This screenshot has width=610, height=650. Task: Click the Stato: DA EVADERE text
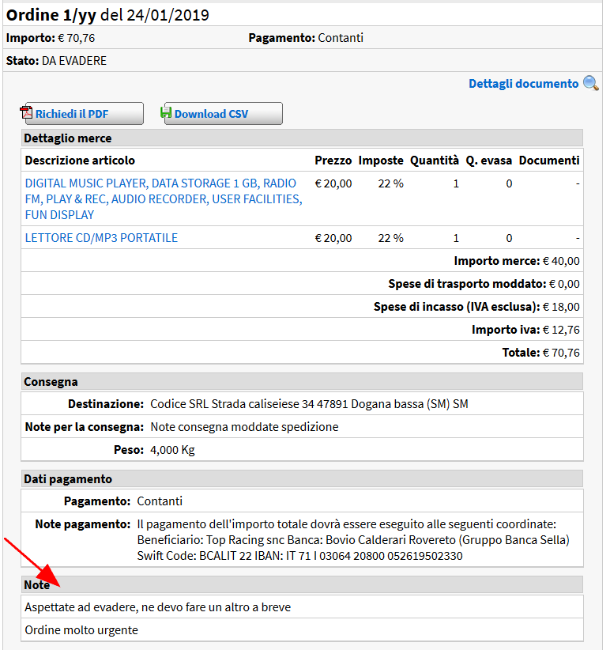[56, 61]
